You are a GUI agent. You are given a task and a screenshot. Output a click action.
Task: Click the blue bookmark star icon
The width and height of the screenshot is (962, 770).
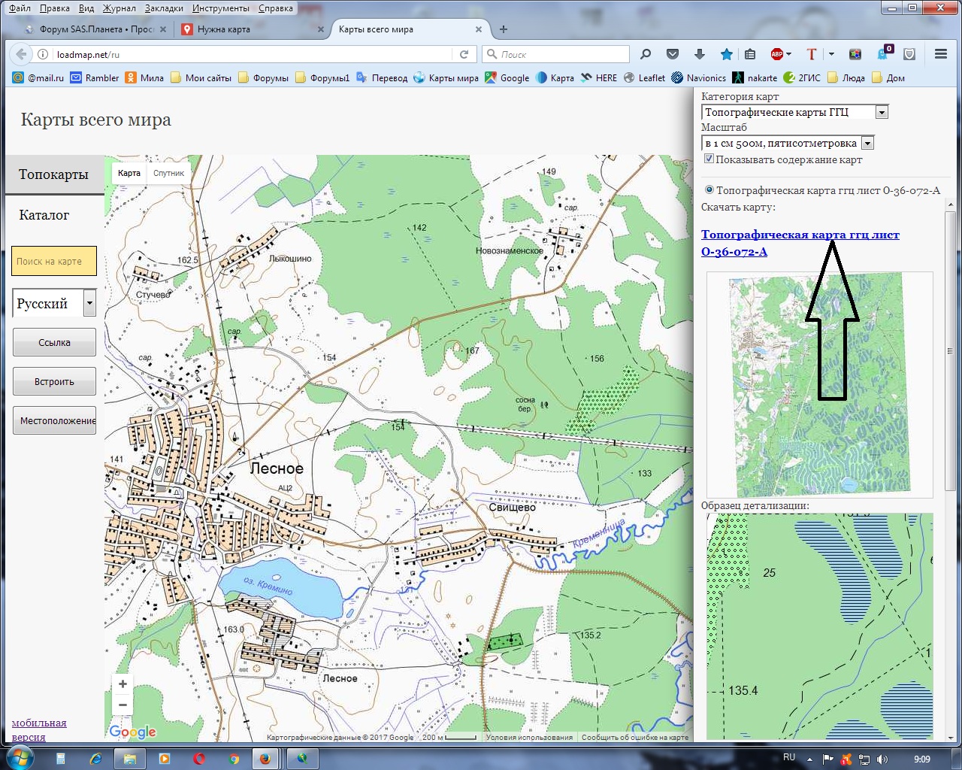[726, 54]
